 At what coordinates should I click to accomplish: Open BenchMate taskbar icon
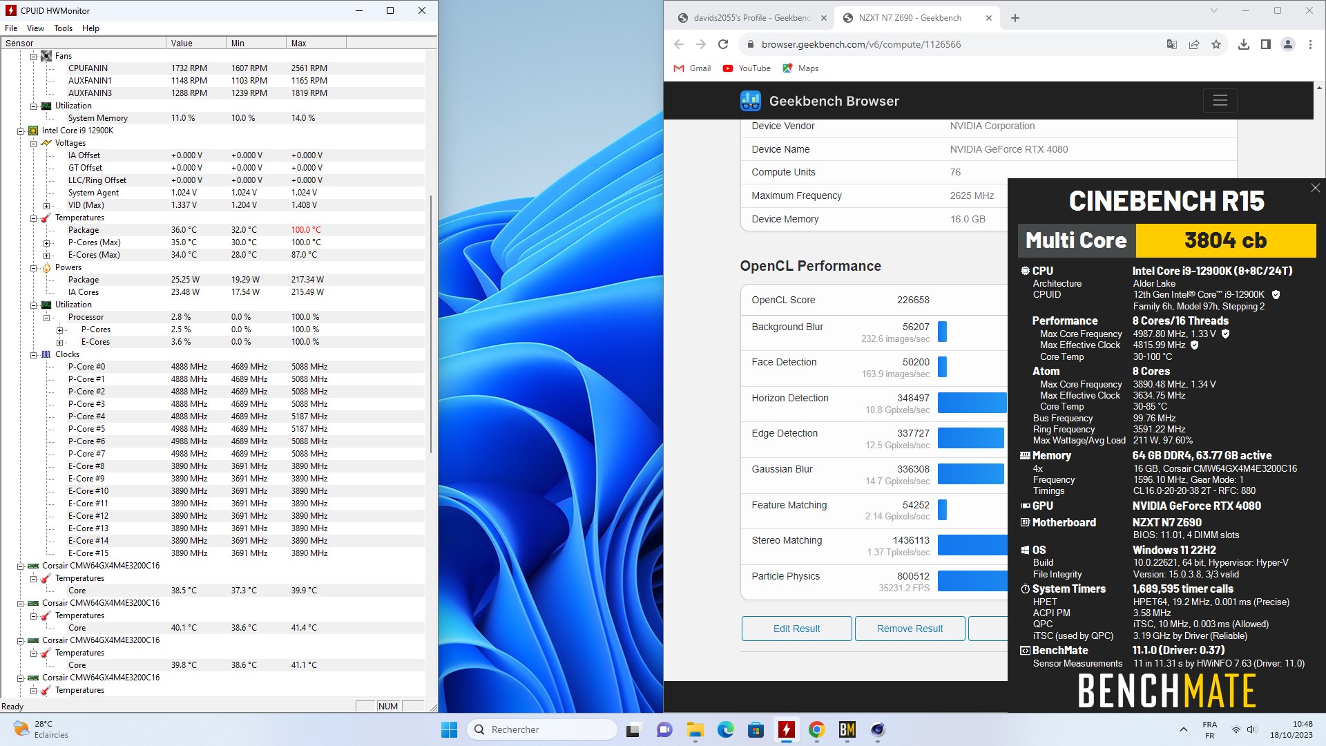(847, 729)
